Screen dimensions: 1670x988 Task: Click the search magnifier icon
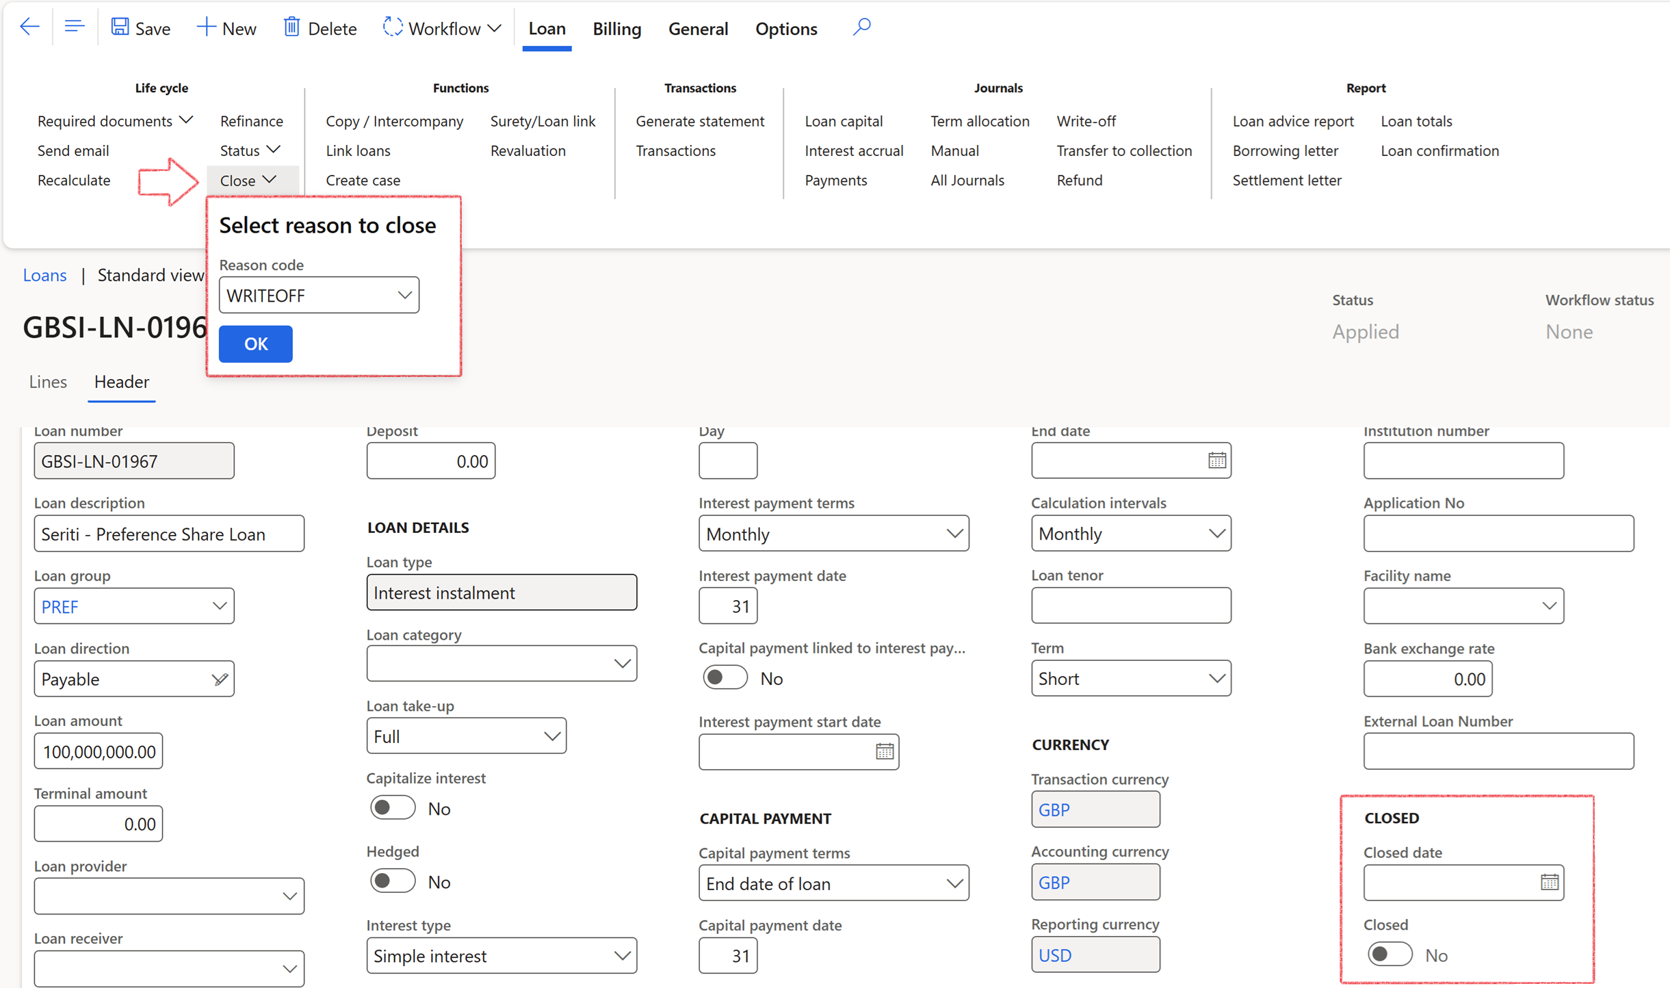tap(861, 27)
